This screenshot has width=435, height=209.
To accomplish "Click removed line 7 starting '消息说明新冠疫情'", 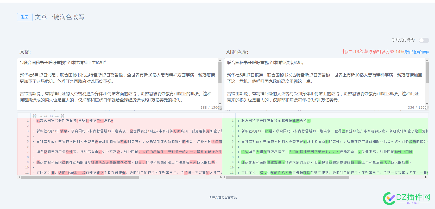I will point(120,152).
